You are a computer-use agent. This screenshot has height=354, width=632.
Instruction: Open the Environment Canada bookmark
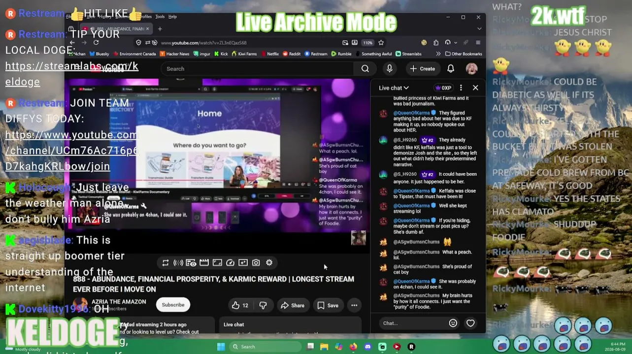click(134, 54)
